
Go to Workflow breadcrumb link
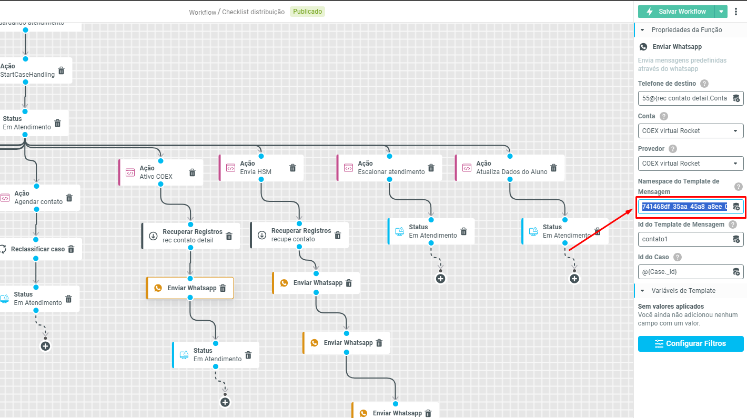(x=203, y=12)
